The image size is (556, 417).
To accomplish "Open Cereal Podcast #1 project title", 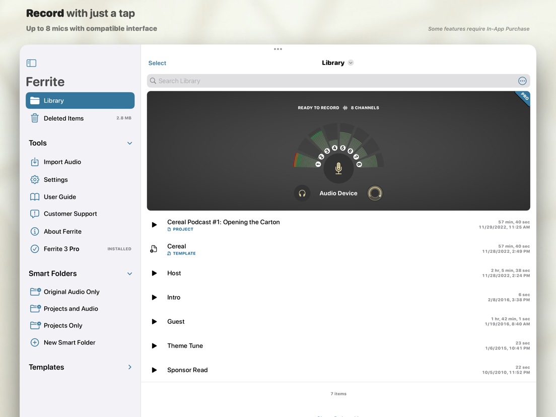I will click(224, 222).
